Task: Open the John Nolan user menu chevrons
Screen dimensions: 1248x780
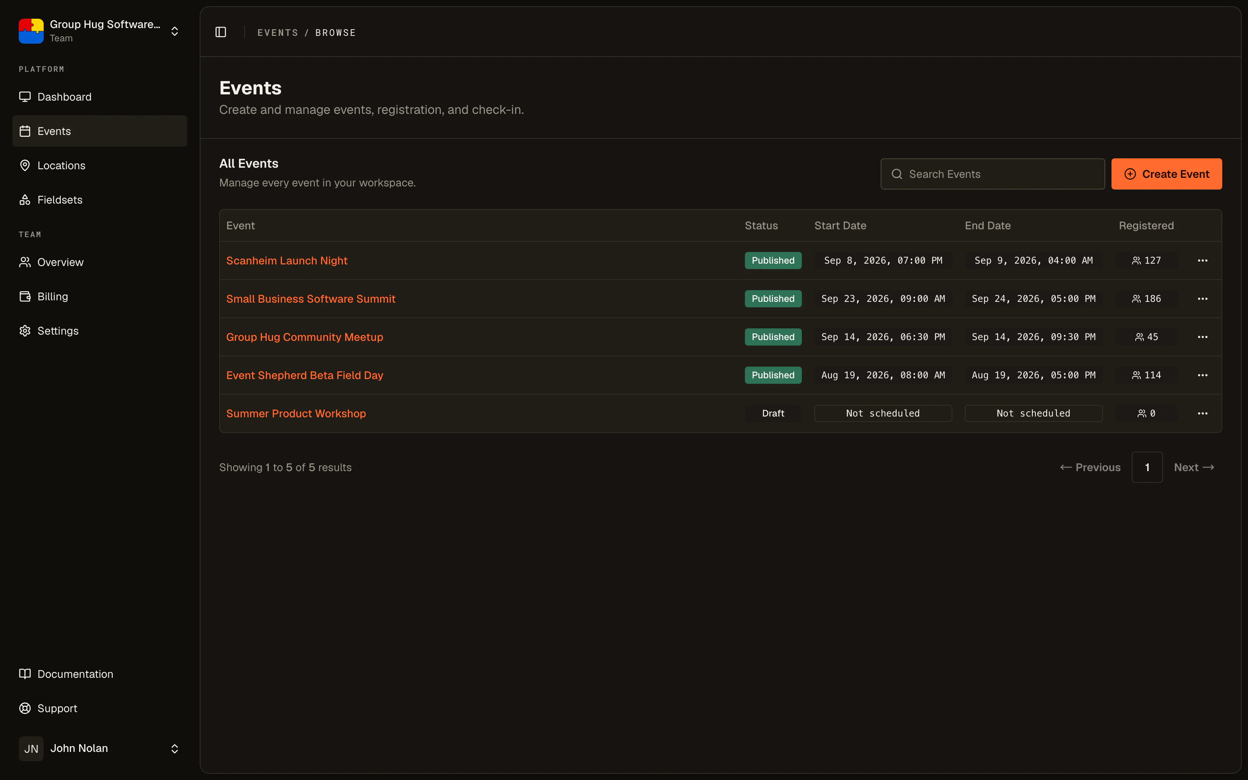Action: click(x=175, y=748)
